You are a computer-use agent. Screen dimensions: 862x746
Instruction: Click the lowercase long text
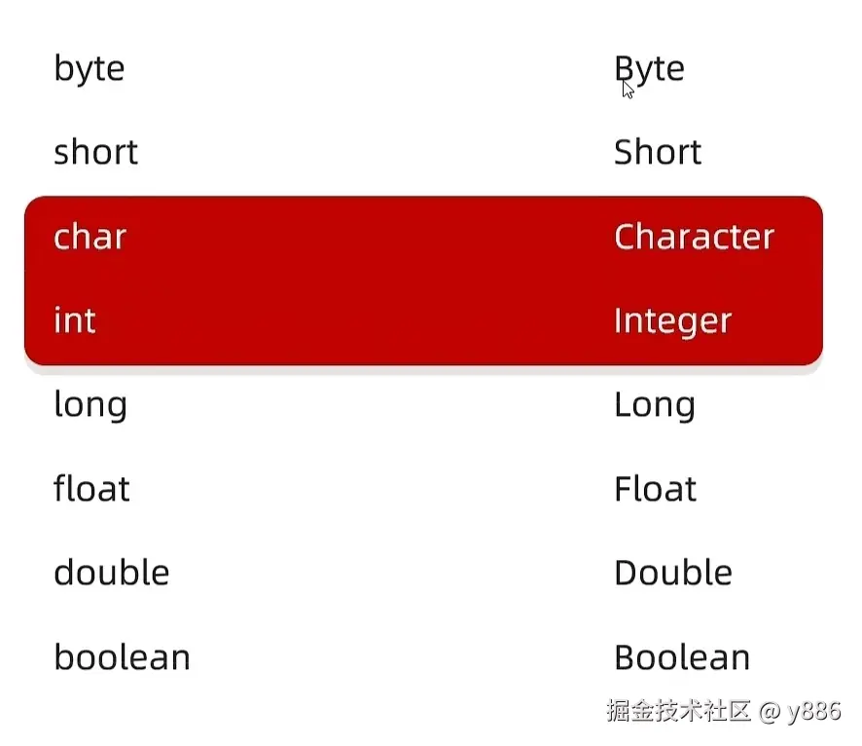(90, 405)
